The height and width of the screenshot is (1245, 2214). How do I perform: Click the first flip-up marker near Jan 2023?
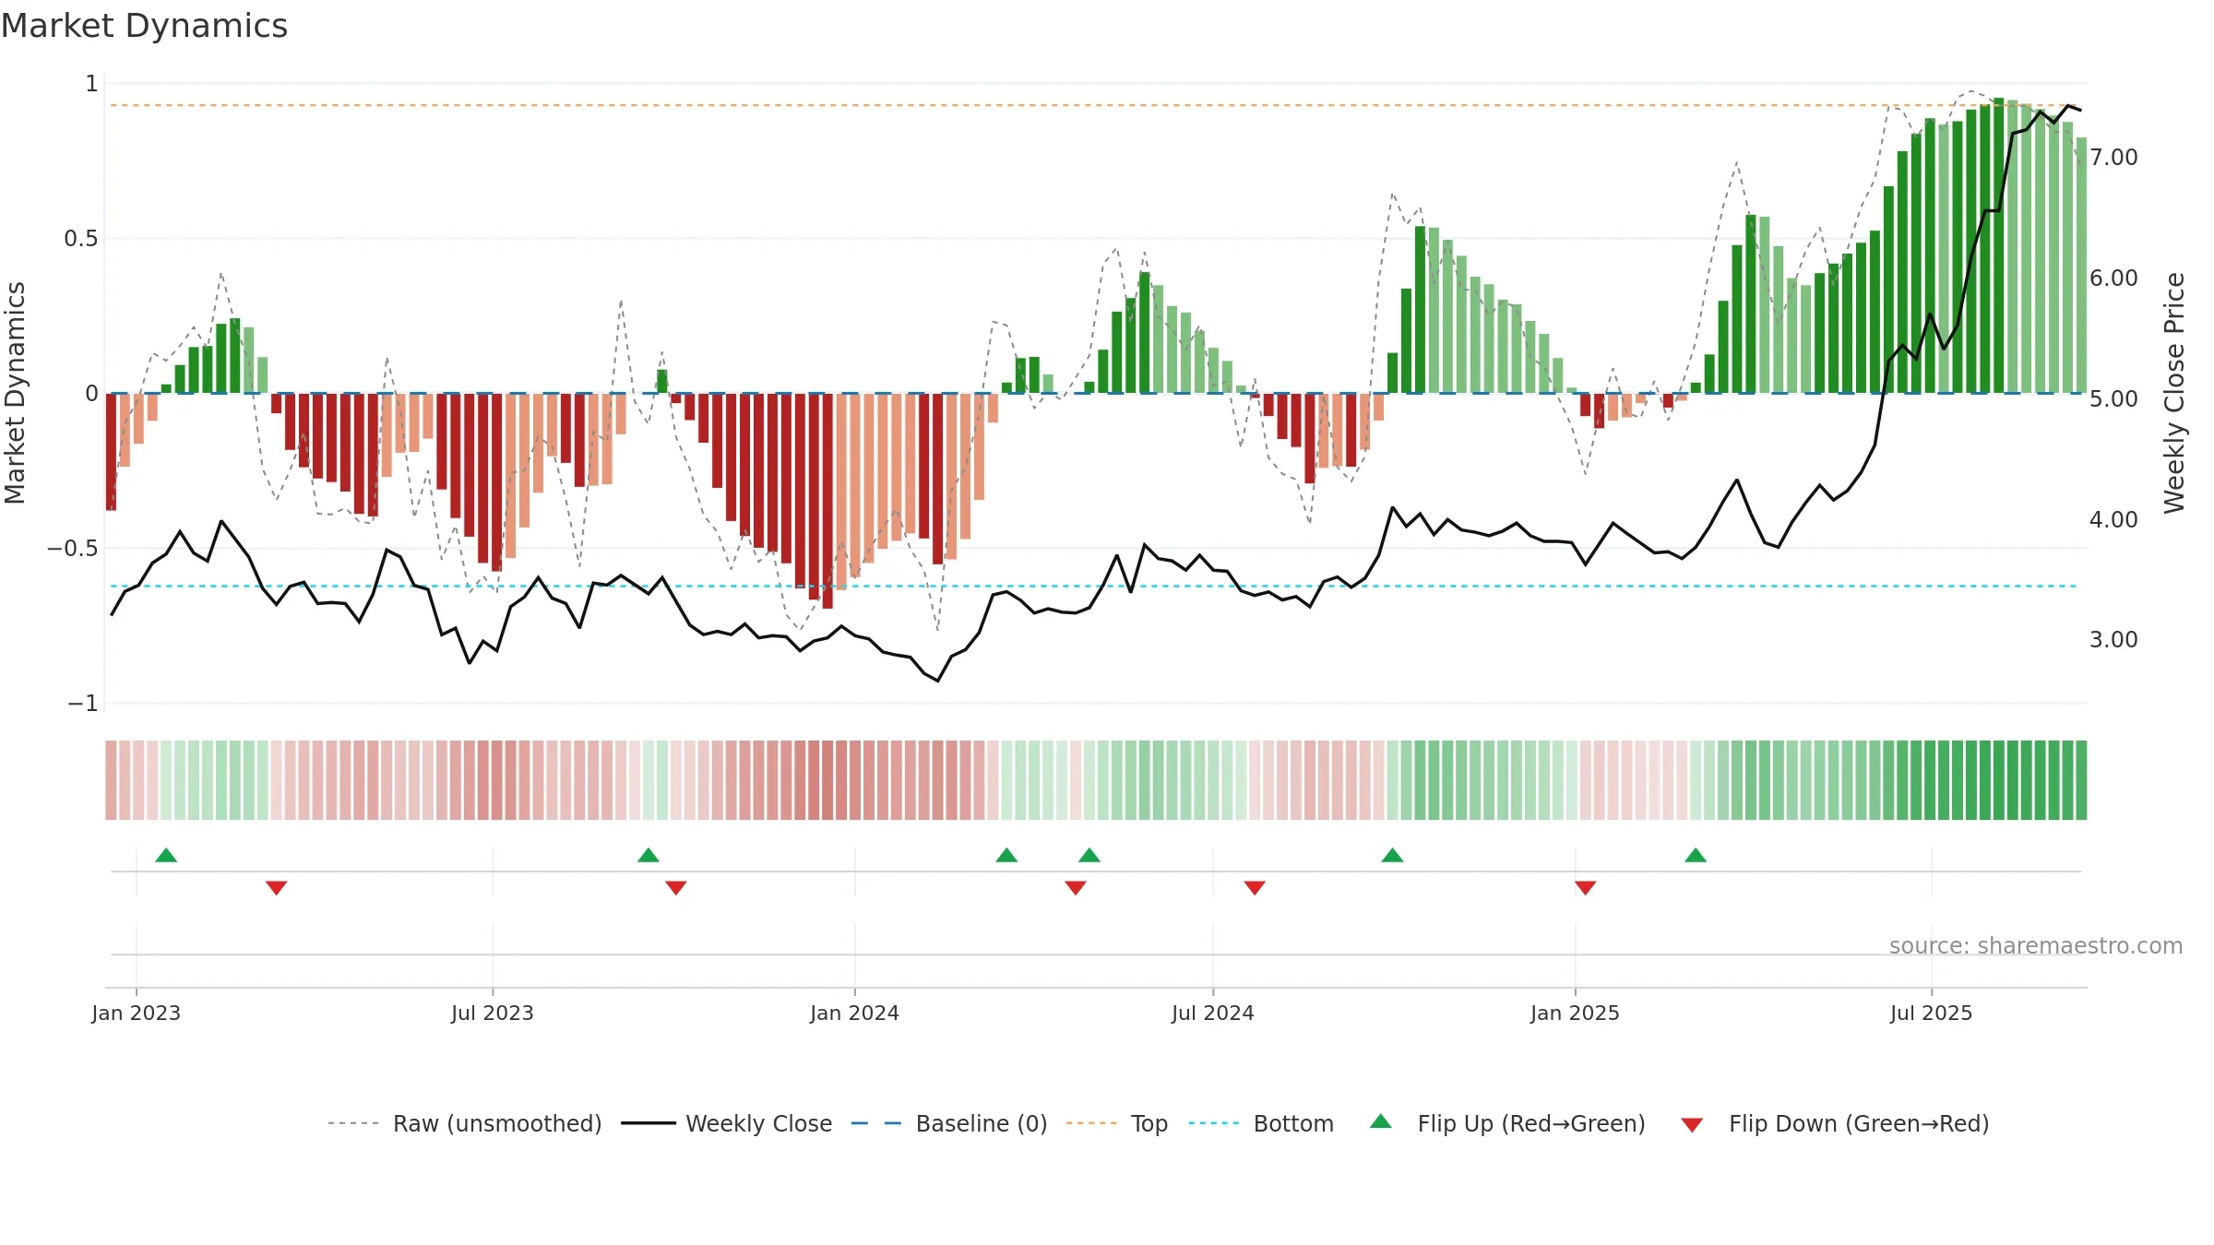tap(166, 855)
